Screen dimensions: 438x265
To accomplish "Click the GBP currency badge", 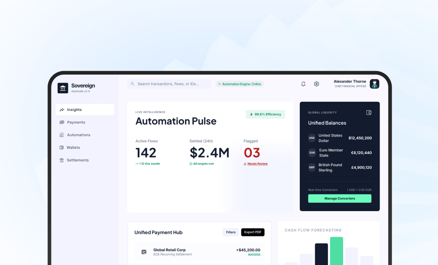I will [x=312, y=167].
